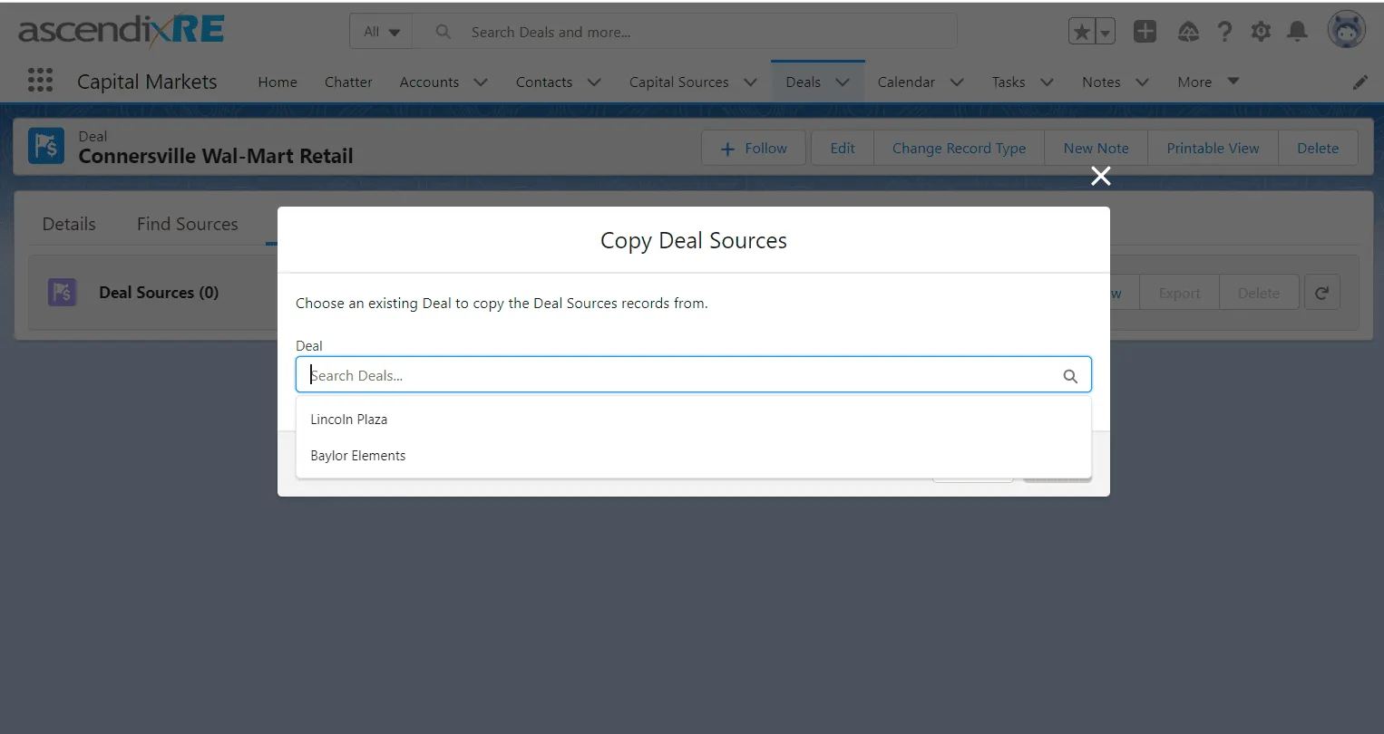Open the Deals tab
This screenshot has height=734, width=1384.
click(x=803, y=82)
